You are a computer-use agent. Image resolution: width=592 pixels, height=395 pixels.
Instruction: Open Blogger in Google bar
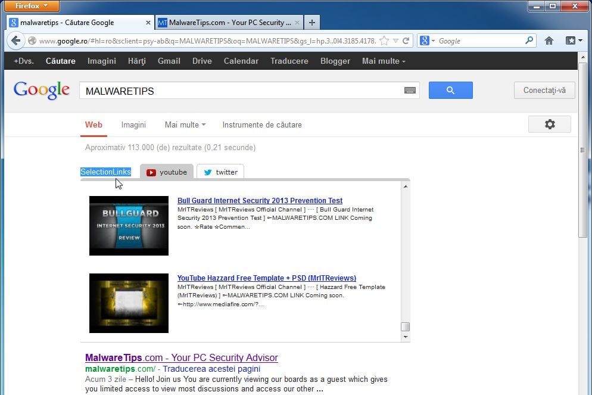click(335, 61)
